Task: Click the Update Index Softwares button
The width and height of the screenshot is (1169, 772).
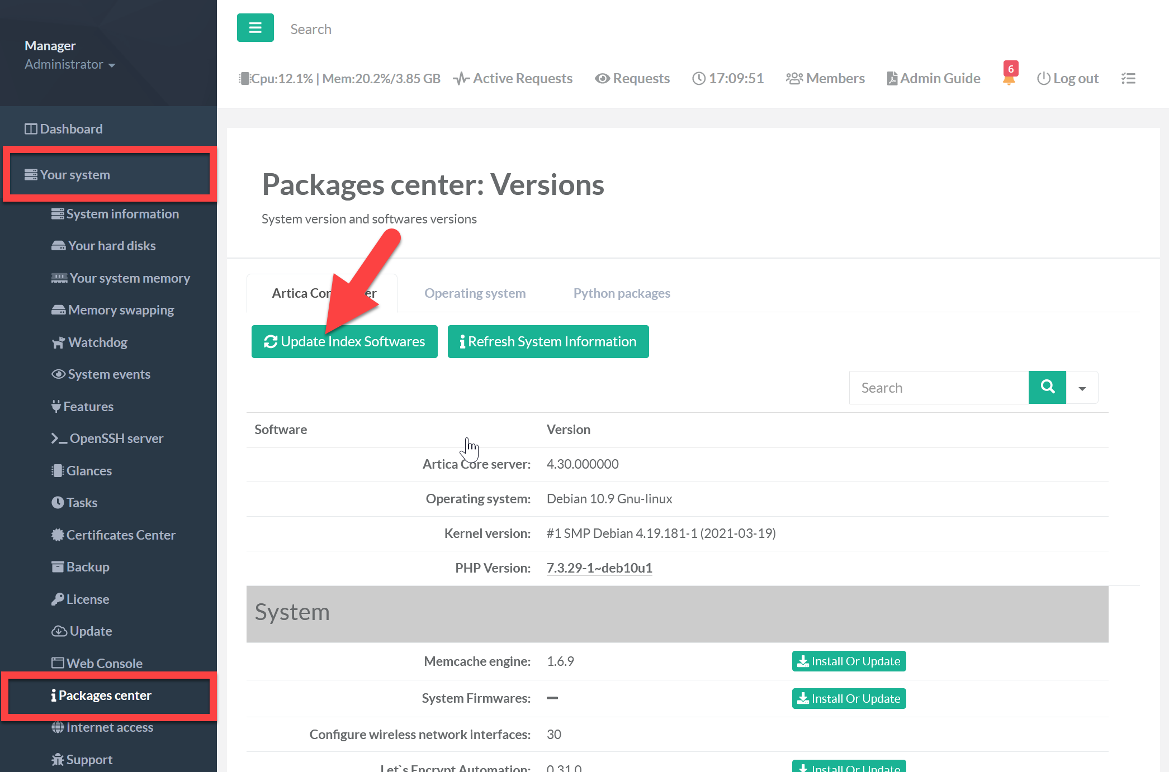Action: [344, 341]
